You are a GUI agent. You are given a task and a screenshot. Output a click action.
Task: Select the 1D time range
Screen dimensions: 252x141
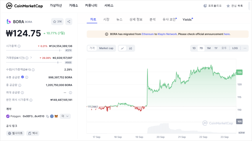click(194, 48)
